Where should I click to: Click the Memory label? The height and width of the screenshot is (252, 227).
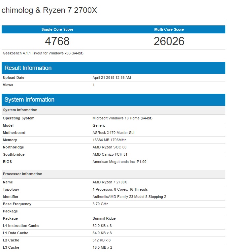point(10,140)
